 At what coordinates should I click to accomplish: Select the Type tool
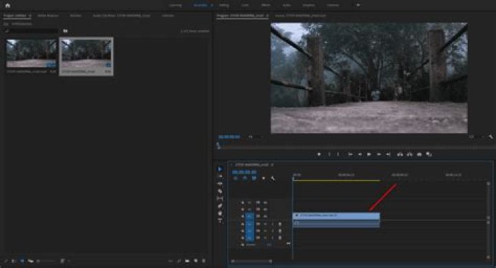tap(220, 220)
